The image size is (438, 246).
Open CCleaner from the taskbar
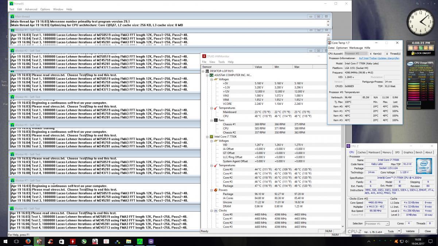(x=50, y=241)
